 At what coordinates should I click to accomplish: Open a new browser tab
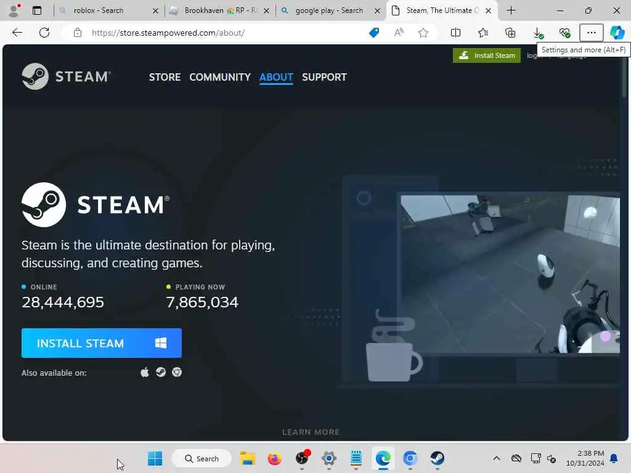tap(511, 10)
